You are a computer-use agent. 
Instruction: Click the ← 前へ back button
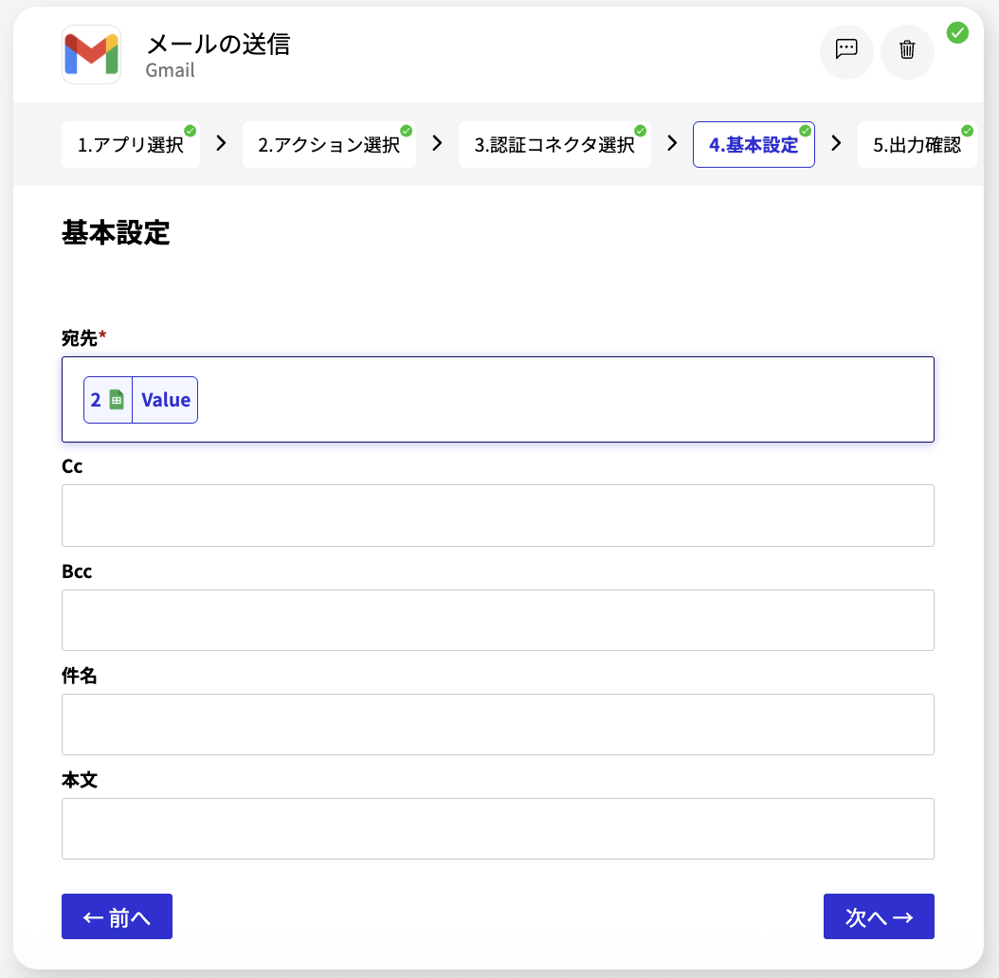[x=118, y=916]
